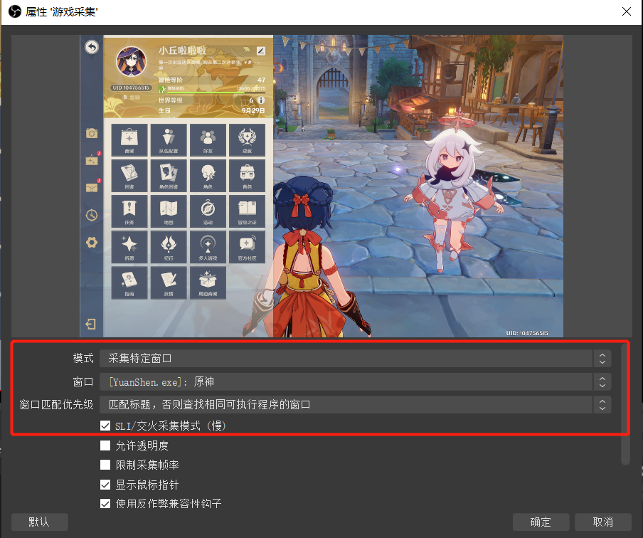Close the 属性 '游戏采集' dialog

pyautogui.click(x=626, y=11)
